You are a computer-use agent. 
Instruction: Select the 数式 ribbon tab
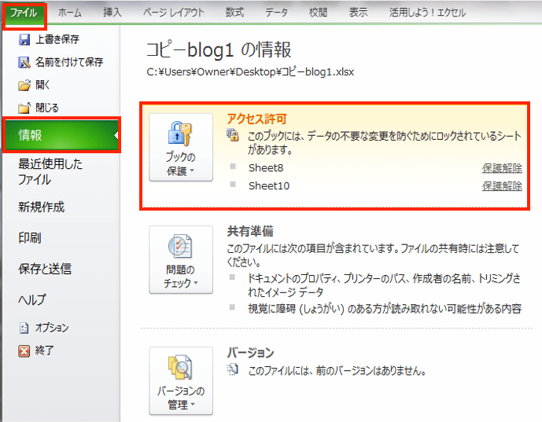pyautogui.click(x=235, y=13)
